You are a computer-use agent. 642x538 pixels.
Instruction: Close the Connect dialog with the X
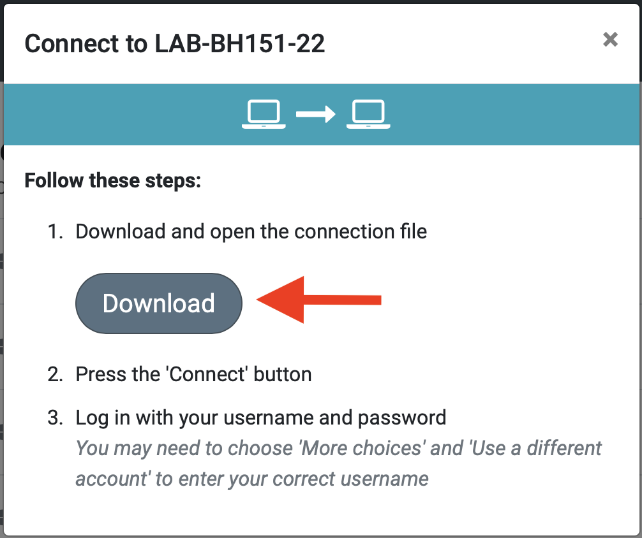tap(610, 40)
